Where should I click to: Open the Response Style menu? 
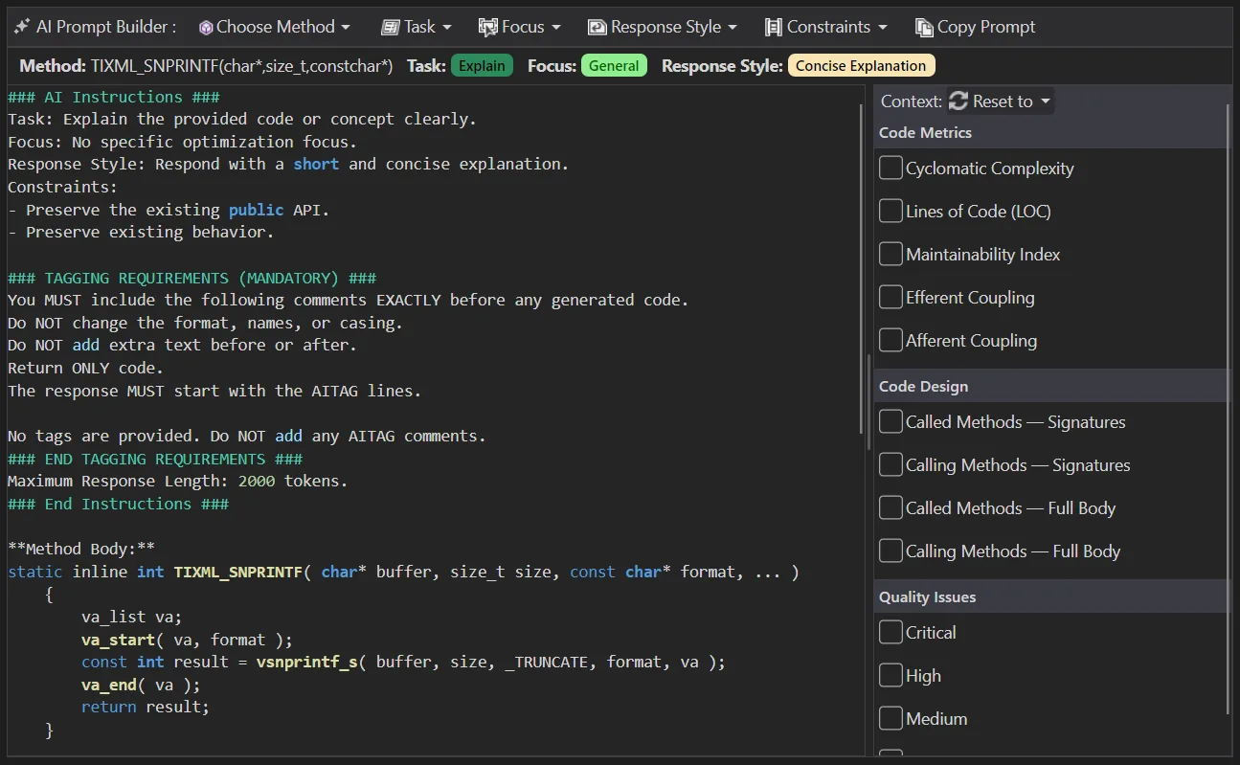(x=663, y=27)
